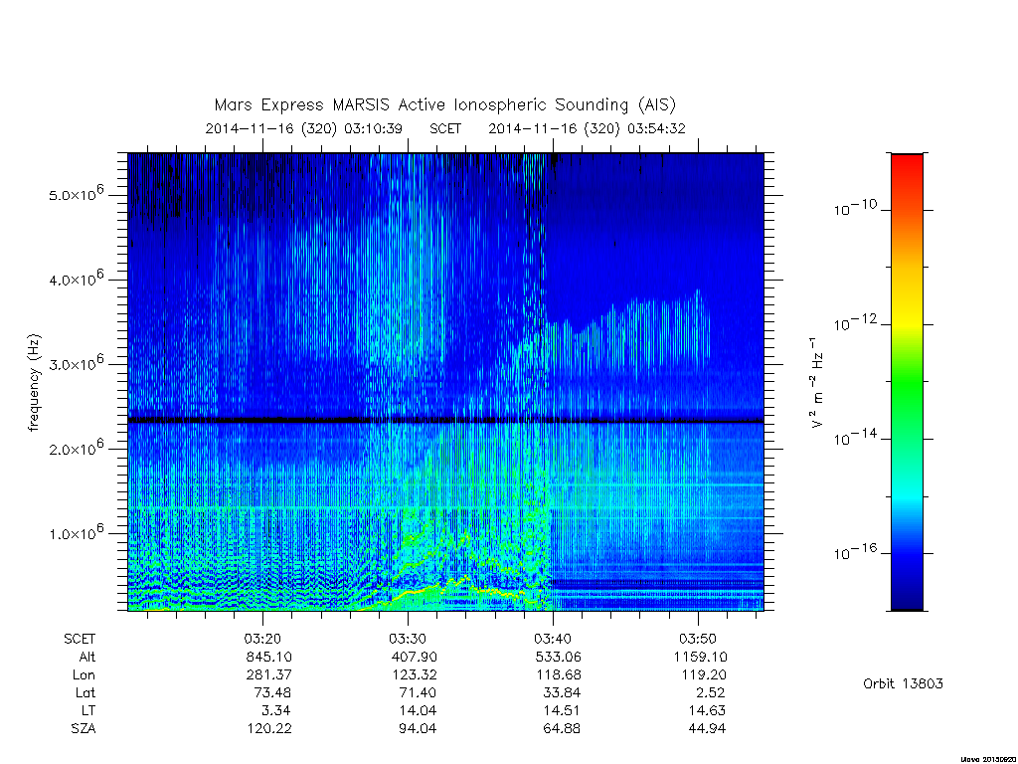1018x764 pixels.
Task: Click the red top of the colorbar
Action: [907, 167]
